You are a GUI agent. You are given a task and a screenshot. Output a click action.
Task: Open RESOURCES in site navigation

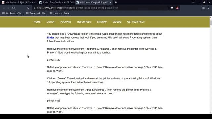84,22
